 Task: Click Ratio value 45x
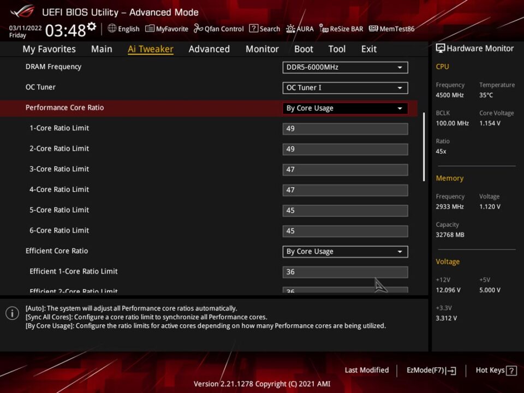[x=441, y=151]
